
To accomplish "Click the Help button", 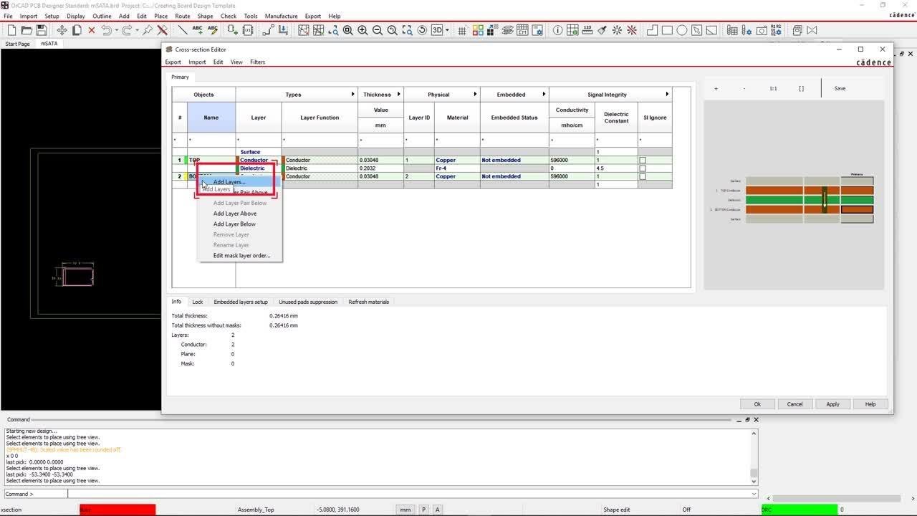I will pos(870,404).
